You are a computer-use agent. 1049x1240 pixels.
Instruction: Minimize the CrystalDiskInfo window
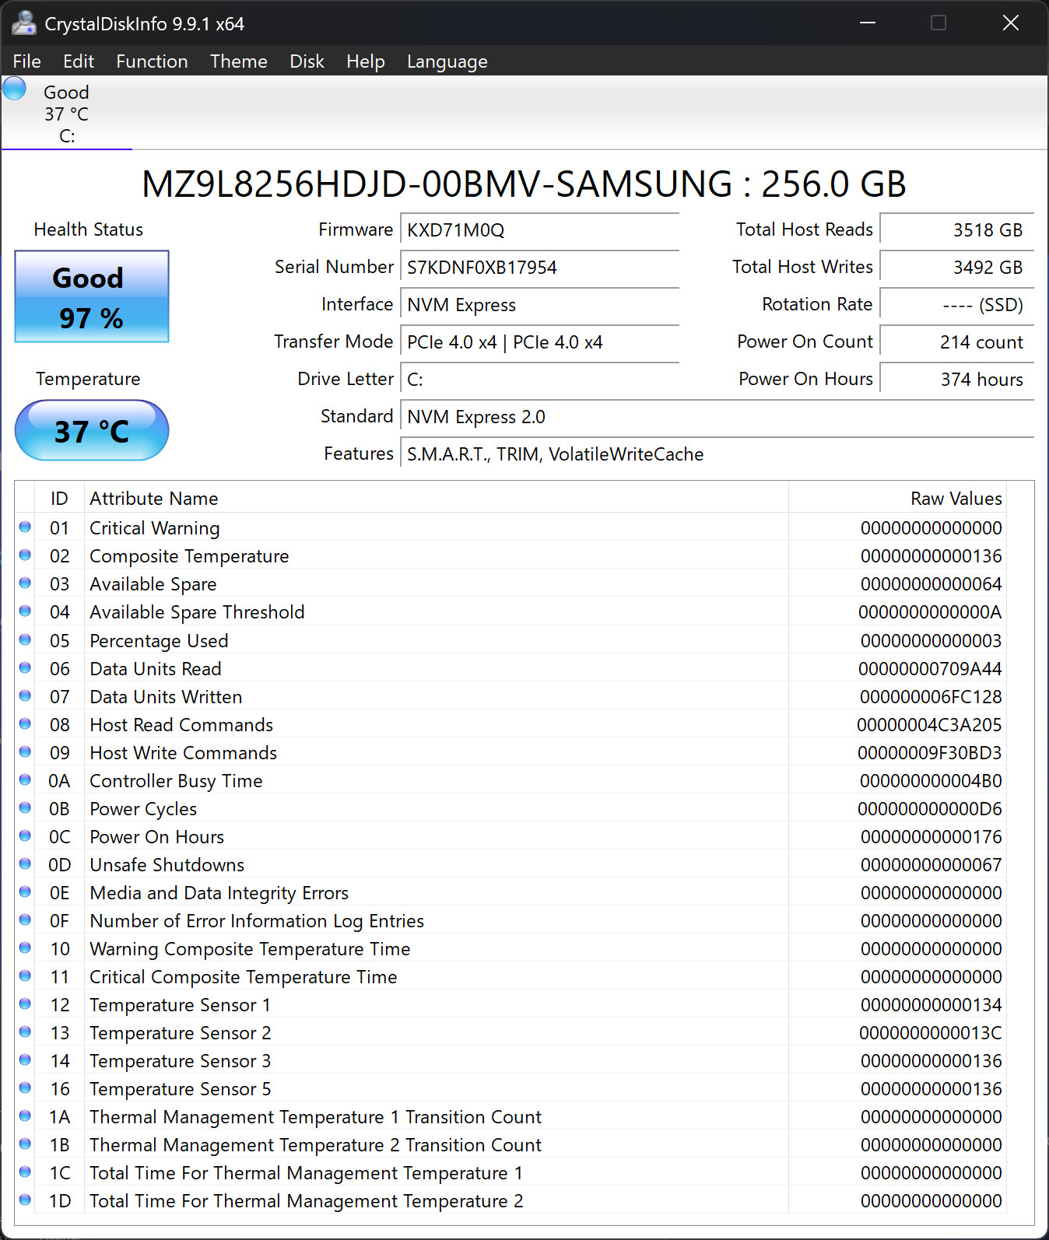[868, 23]
